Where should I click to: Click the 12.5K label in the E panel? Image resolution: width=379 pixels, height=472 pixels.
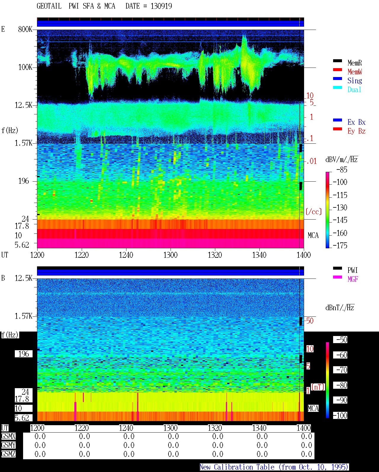[24, 105]
